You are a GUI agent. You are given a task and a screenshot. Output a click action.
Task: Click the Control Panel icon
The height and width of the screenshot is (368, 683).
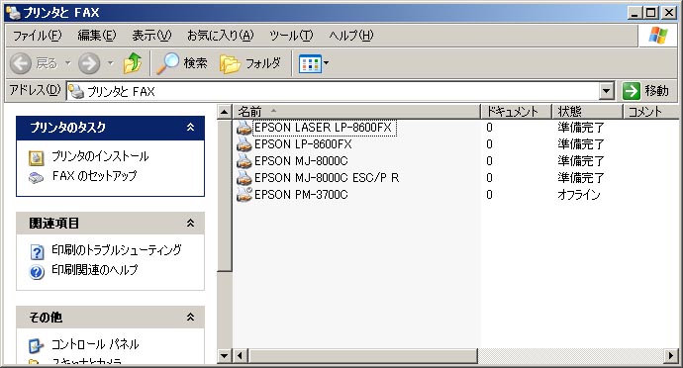click(37, 346)
